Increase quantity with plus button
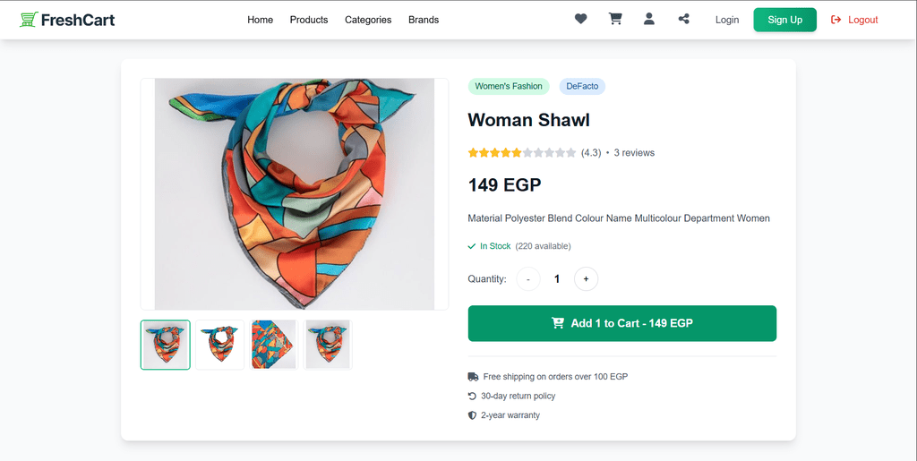The height and width of the screenshot is (461, 917). click(x=586, y=279)
